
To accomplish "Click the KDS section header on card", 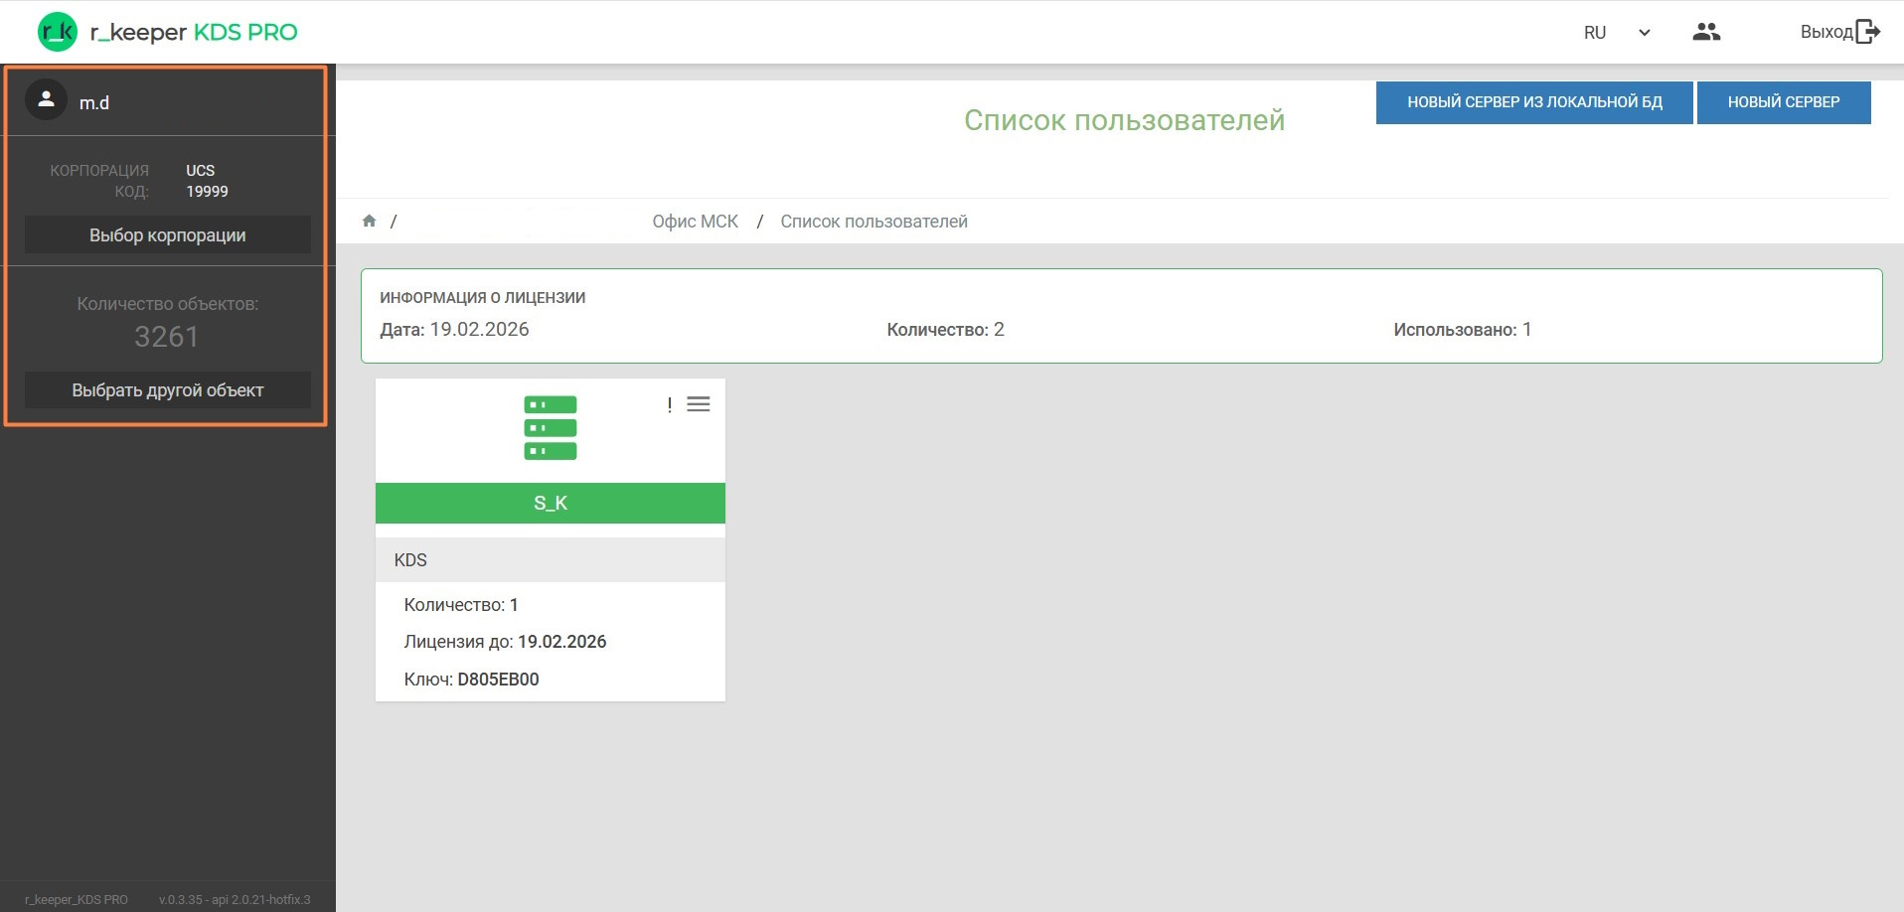I will point(550,560).
